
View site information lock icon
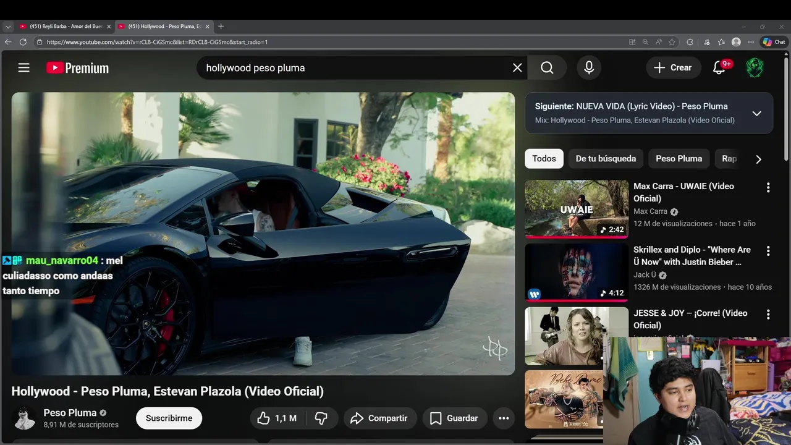40,42
